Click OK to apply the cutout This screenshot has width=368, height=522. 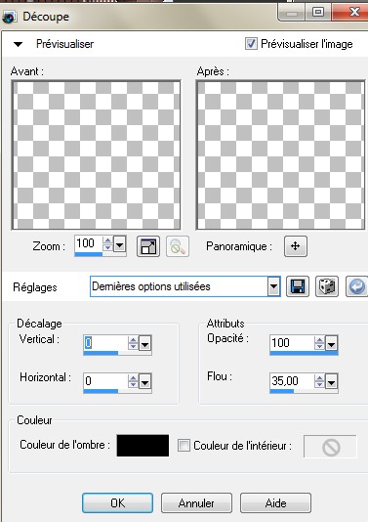[118, 503]
